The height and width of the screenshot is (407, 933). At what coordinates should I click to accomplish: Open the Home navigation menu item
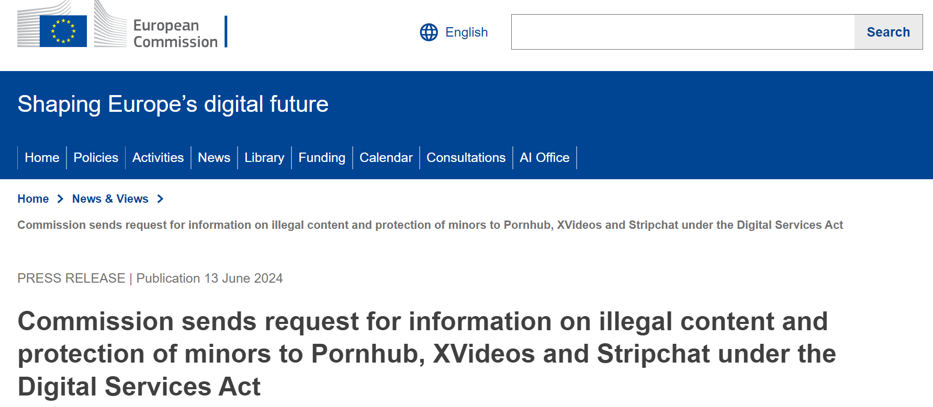42,158
